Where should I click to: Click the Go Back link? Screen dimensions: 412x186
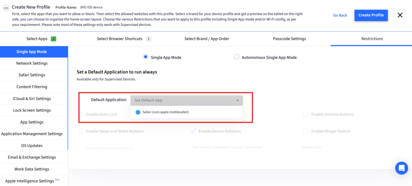340,15
